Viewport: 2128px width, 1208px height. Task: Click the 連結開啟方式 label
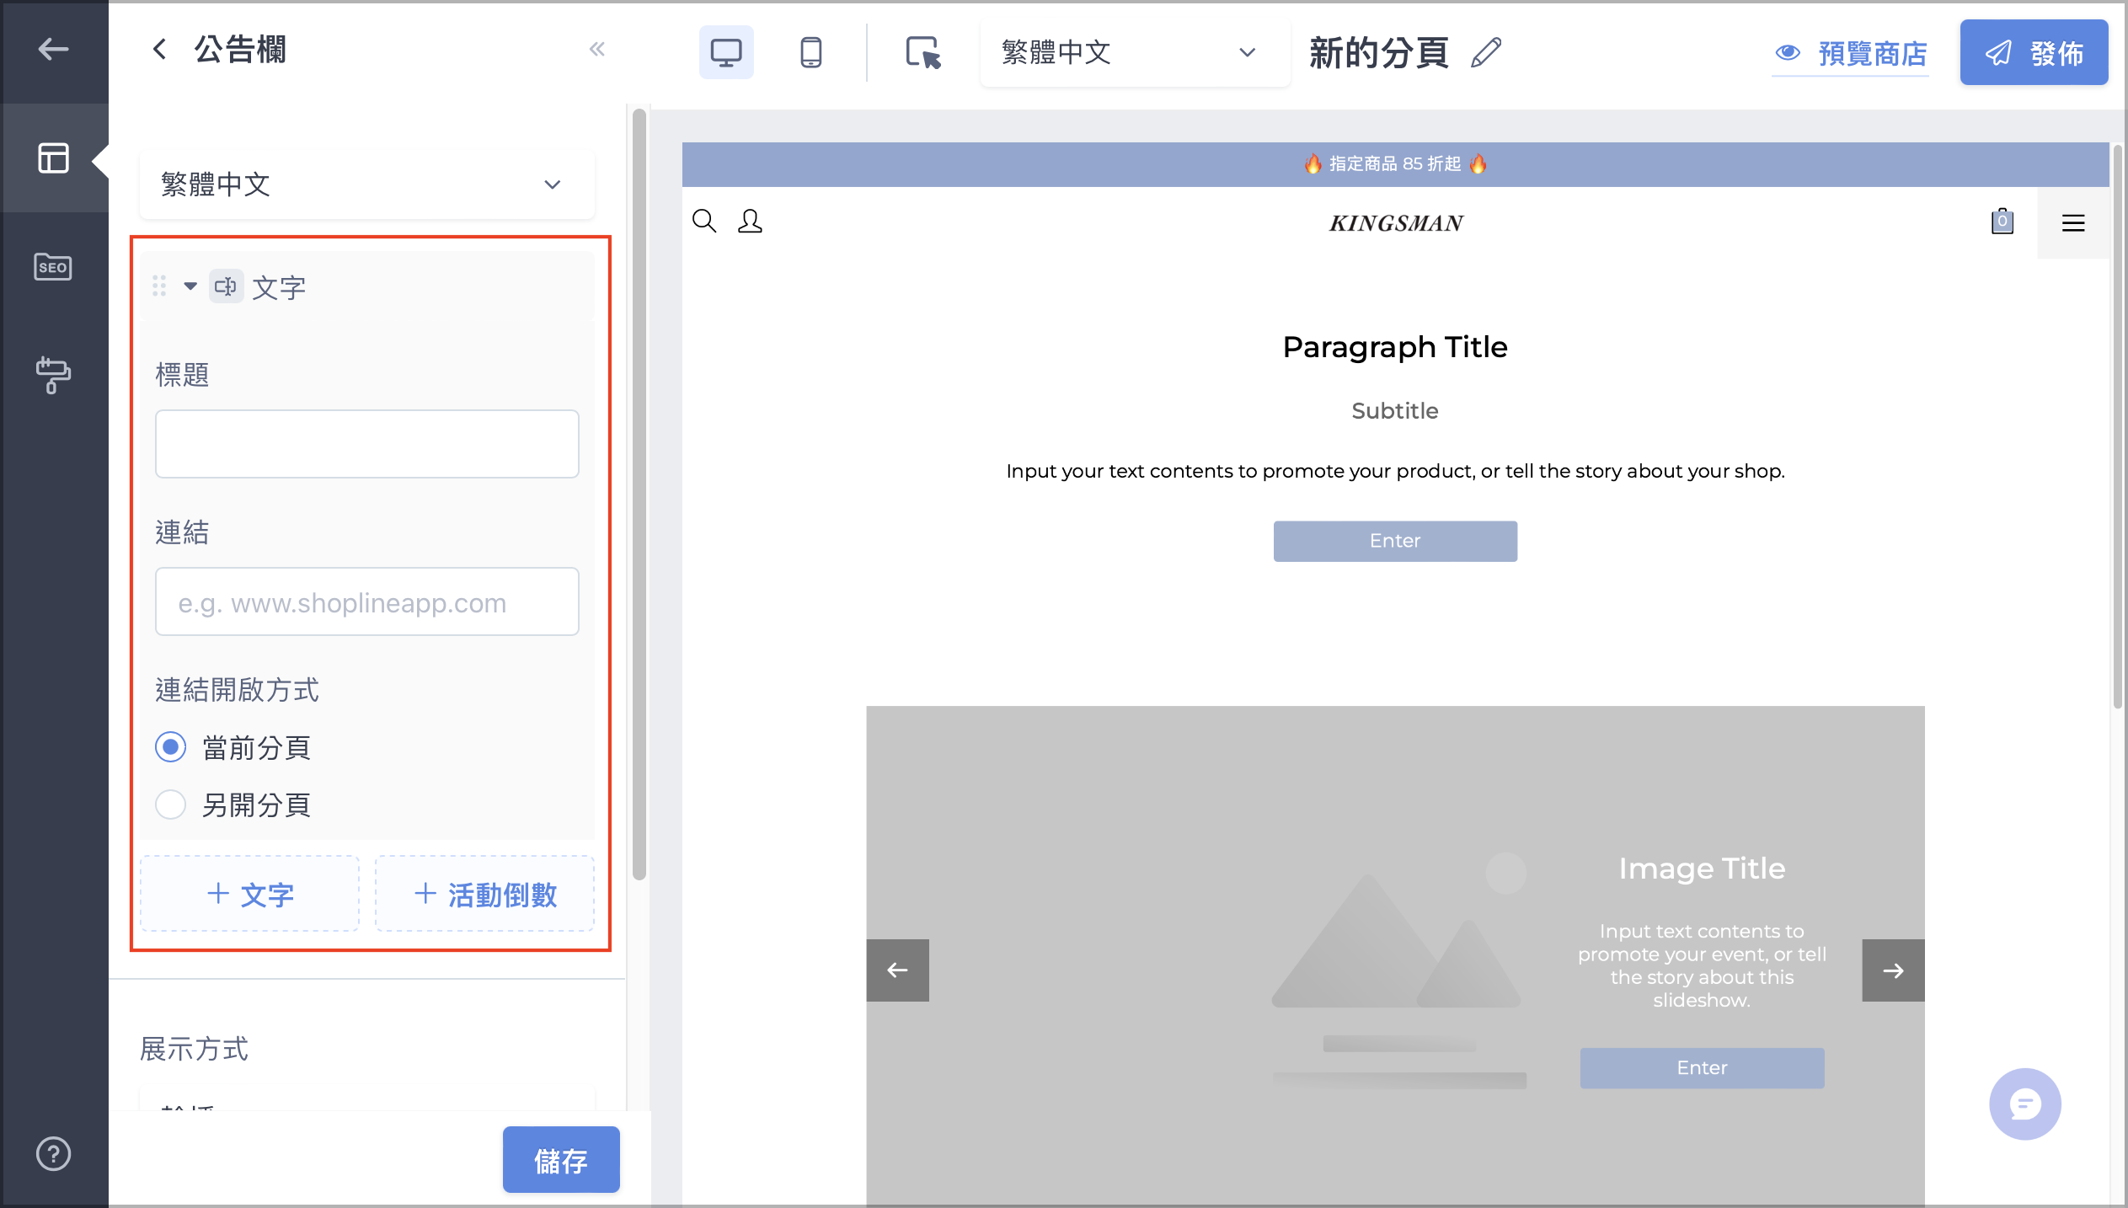click(x=237, y=690)
